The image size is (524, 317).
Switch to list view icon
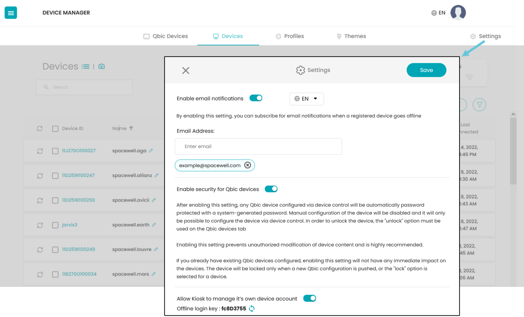pos(86,67)
